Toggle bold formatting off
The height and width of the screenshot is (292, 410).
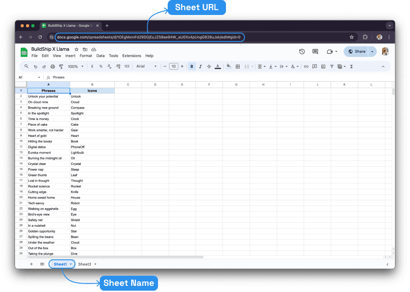point(191,66)
